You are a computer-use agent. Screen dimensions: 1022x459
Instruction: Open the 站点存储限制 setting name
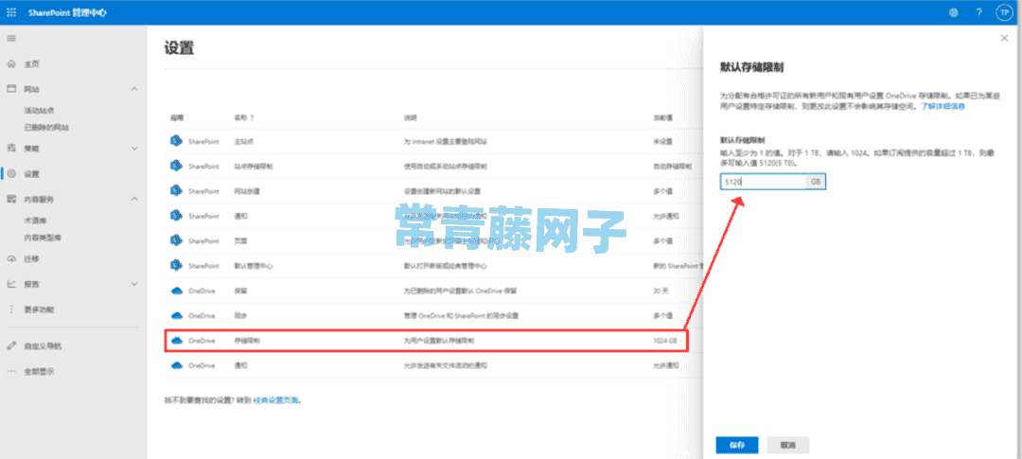(253, 167)
